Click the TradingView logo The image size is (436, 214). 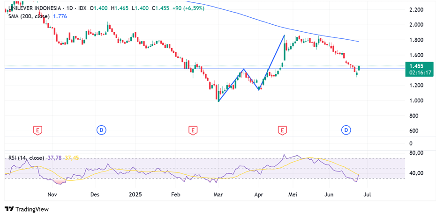point(27,209)
